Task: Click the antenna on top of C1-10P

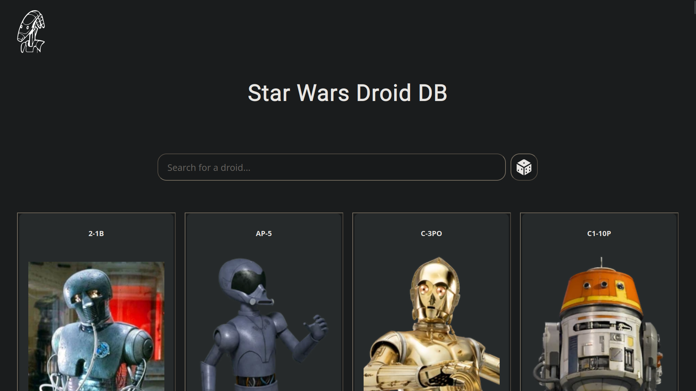Action: pyautogui.click(x=601, y=261)
